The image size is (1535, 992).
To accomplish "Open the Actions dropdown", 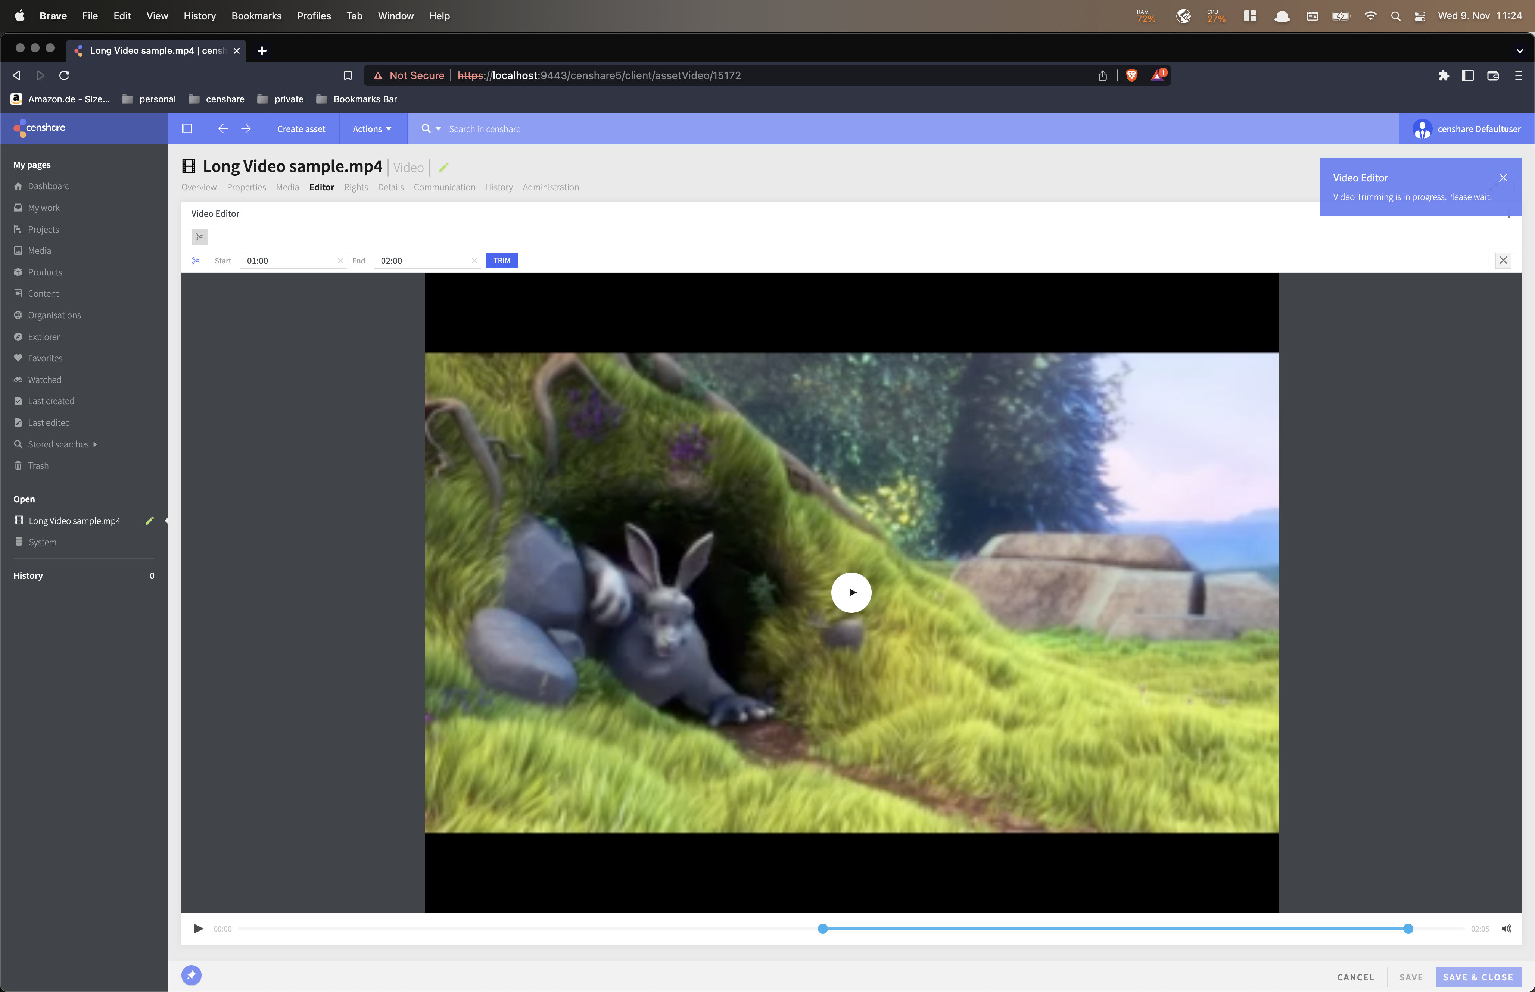I will [372, 129].
